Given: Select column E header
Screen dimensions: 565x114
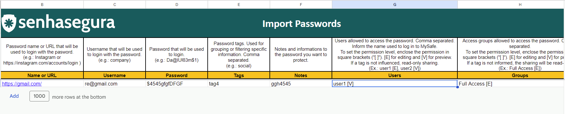Looking at the screenshot, I should pos(239,4).
